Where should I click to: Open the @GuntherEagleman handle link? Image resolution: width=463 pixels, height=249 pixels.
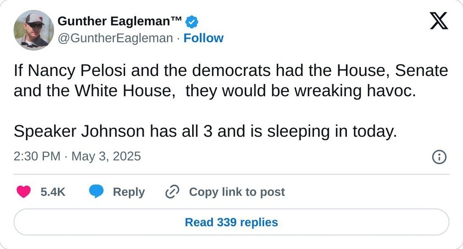pyautogui.click(x=115, y=38)
